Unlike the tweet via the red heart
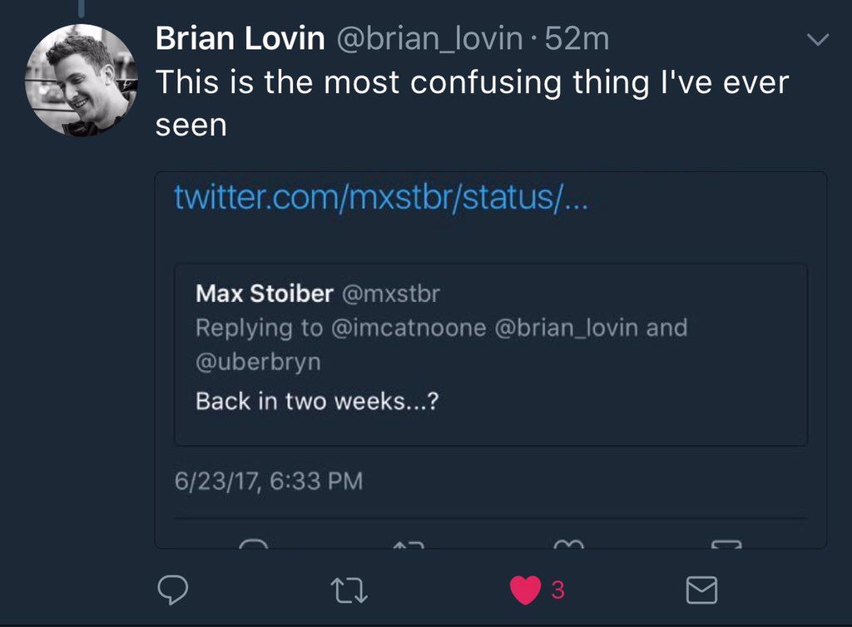Image resolution: width=852 pixels, height=627 pixels. tap(526, 590)
